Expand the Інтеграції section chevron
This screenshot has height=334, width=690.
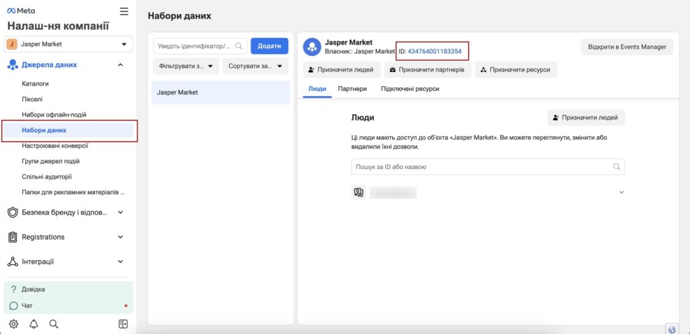(x=120, y=262)
